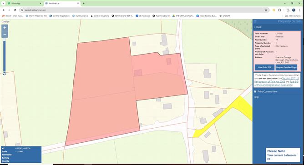The width and height of the screenshot is (304, 165).
Task: Open the All Bookmarks folder
Action: (293, 16)
